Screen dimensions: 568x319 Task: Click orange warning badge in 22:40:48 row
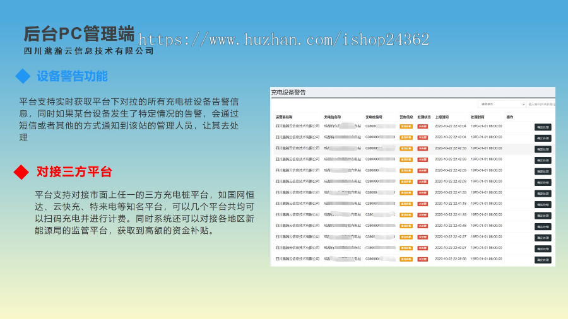406,226
